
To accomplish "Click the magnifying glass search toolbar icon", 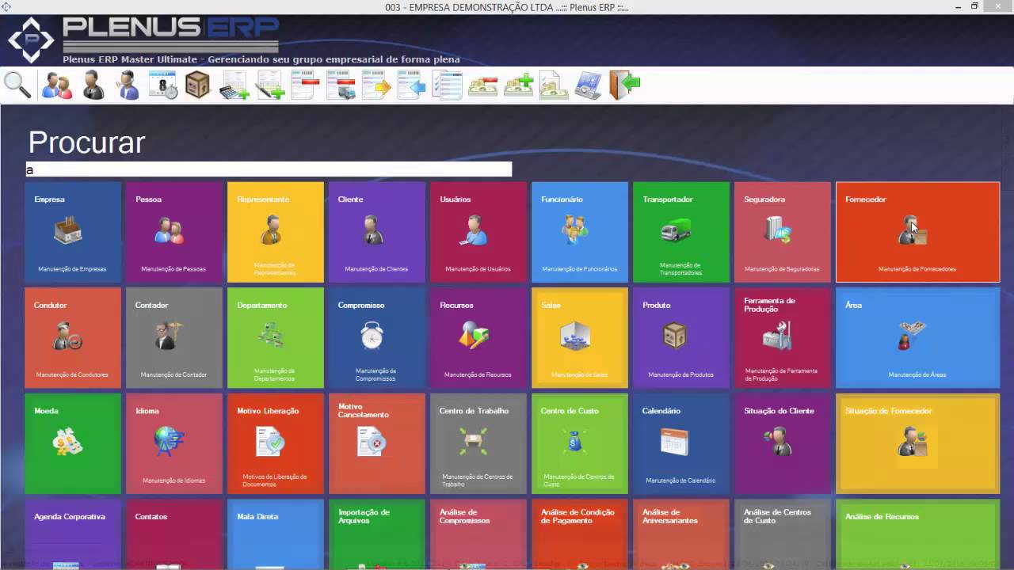I will tap(17, 85).
